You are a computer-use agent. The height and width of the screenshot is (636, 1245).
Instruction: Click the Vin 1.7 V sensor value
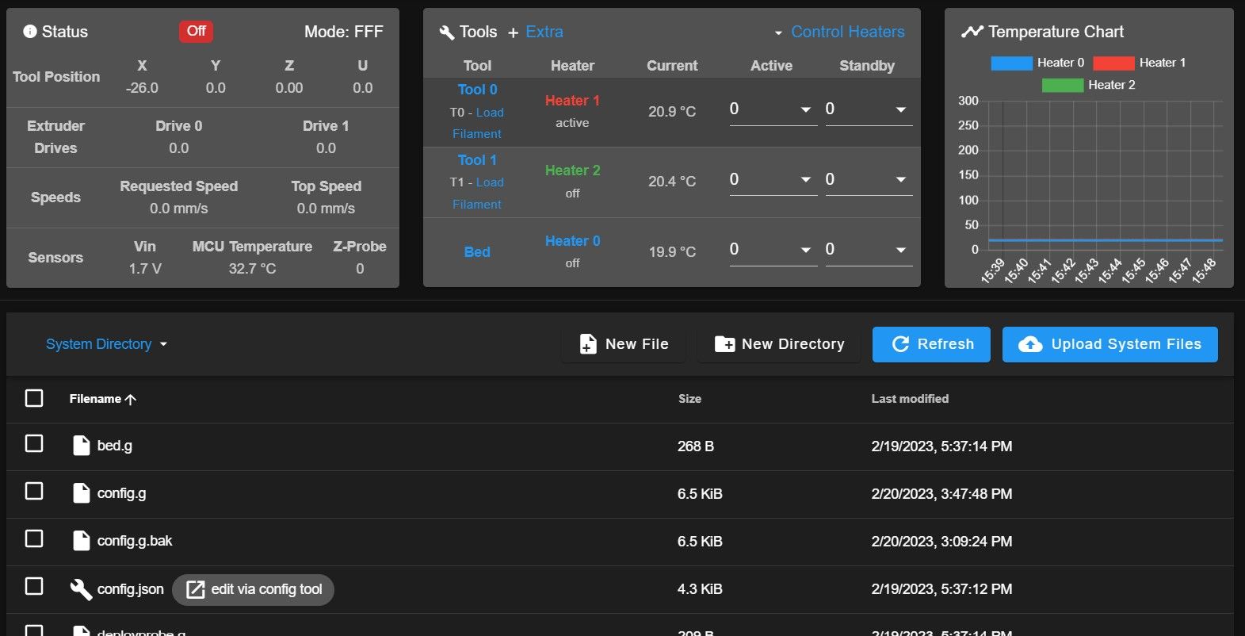pos(145,269)
